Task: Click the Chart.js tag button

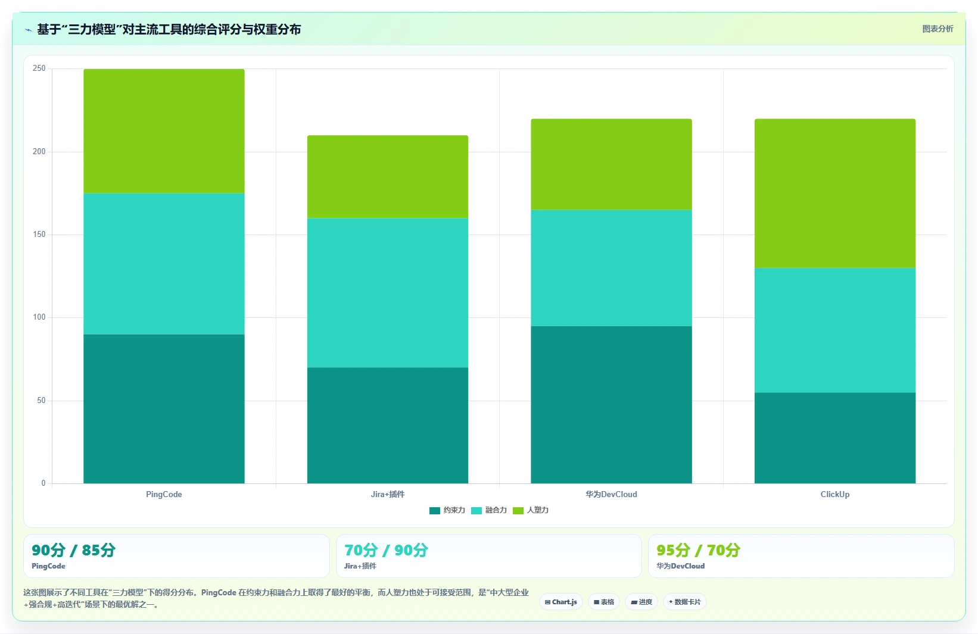Action: pos(561,602)
